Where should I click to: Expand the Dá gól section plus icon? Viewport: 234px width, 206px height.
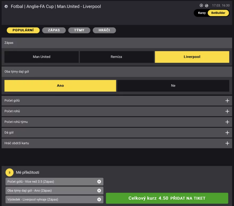pyautogui.click(x=227, y=132)
